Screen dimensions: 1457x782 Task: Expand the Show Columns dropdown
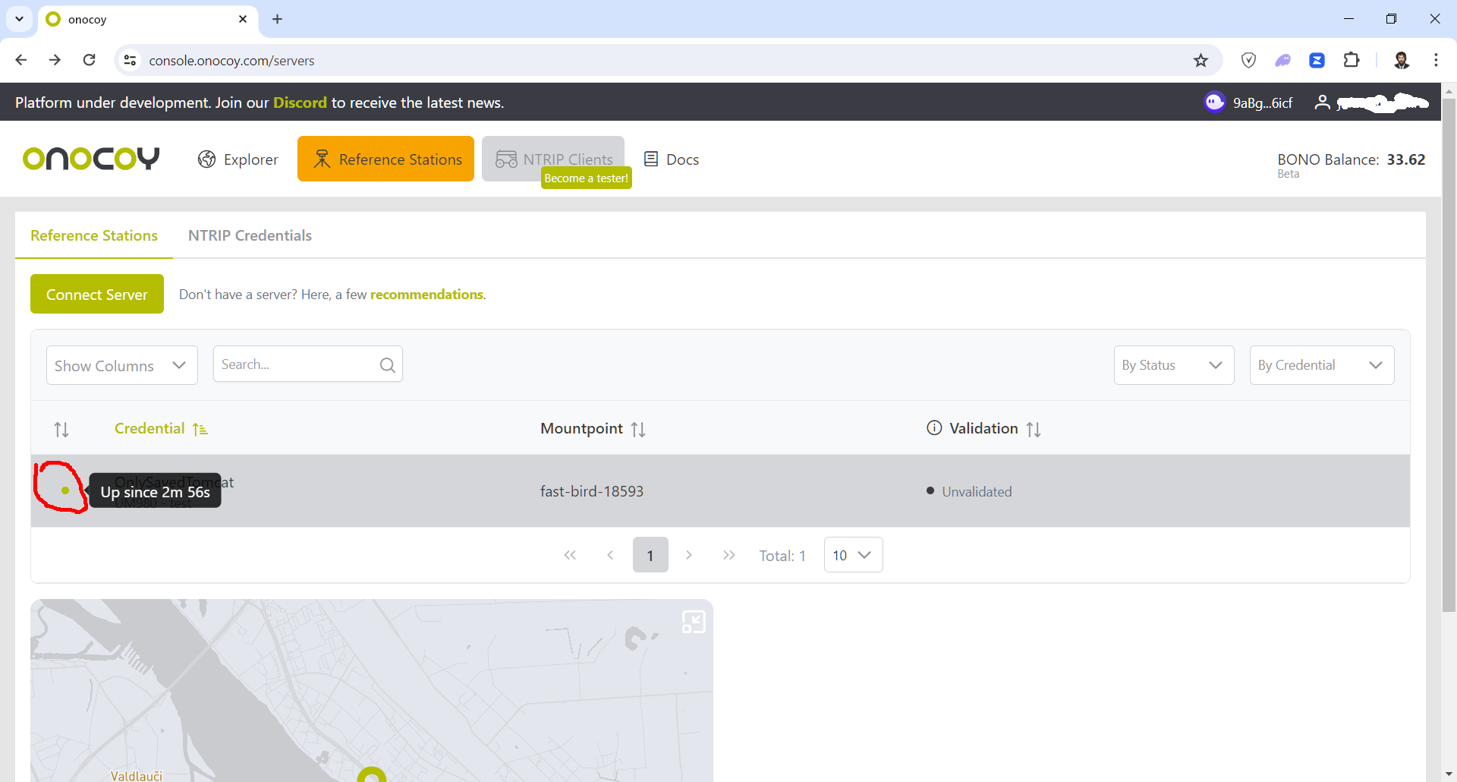click(122, 365)
